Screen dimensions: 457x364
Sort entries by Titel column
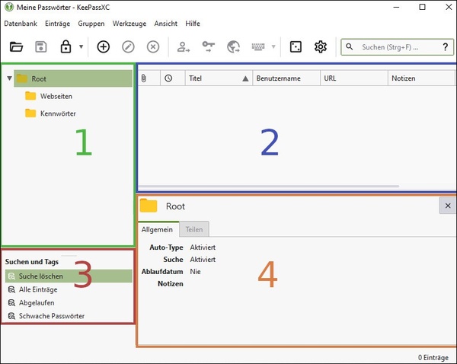pos(219,78)
